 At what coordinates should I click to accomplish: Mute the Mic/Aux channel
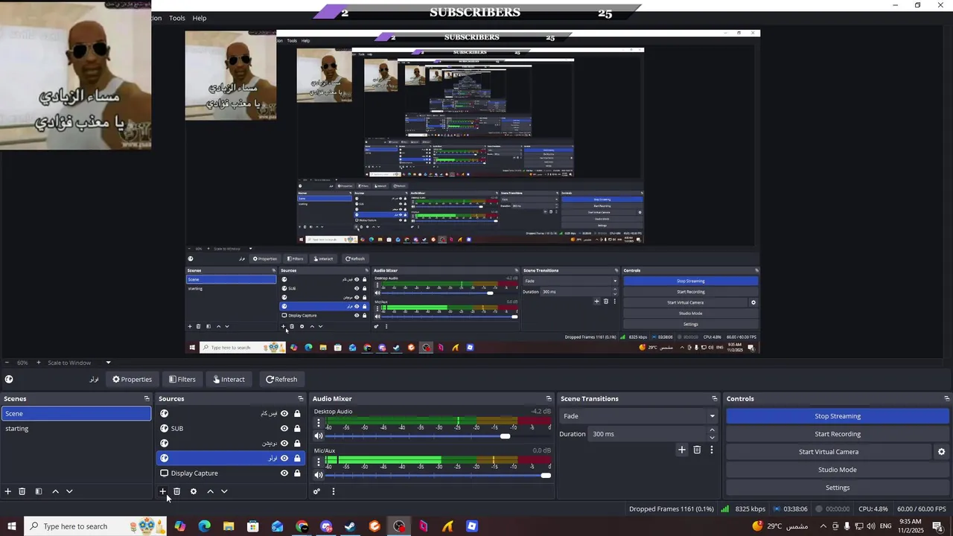click(319, 475)
